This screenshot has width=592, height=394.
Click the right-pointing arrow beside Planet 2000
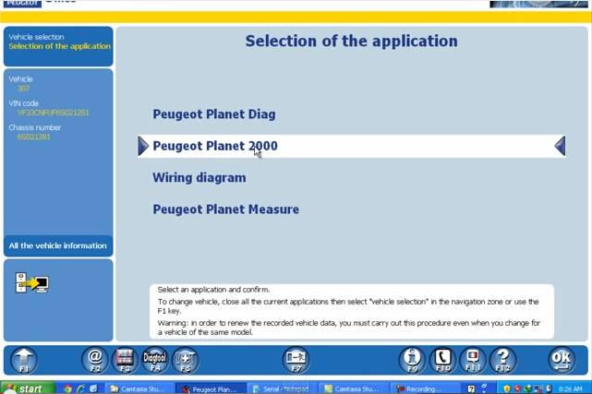point(143,146)
